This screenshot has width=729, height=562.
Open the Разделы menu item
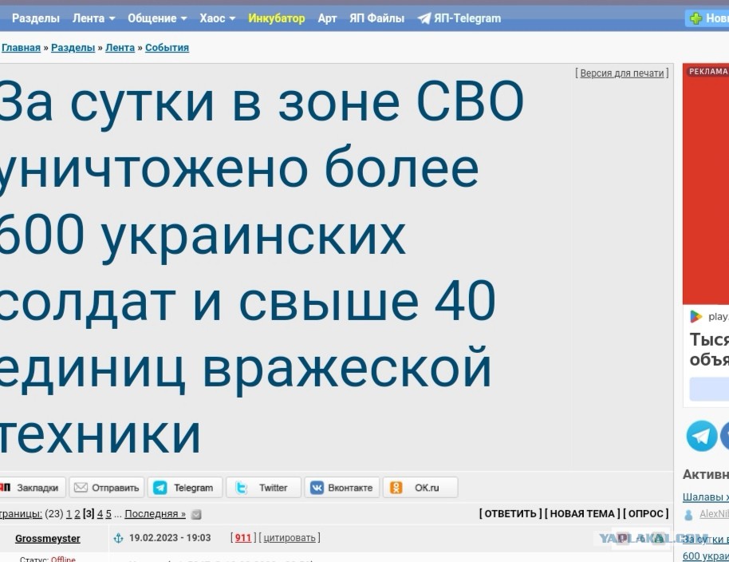[35, 18]
